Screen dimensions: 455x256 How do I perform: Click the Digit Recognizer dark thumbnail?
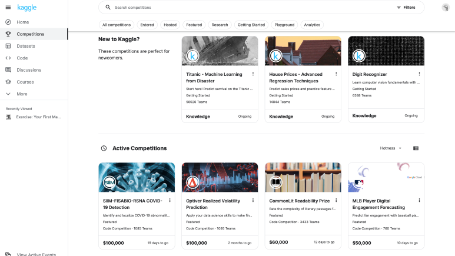click(386, 51)
